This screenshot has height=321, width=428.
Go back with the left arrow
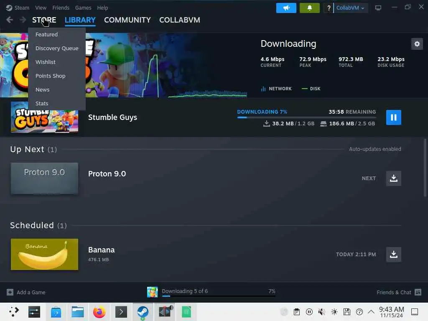coord(10,20)
